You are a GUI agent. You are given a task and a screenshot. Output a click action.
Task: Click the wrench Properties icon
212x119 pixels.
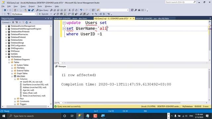coord(135,10)
